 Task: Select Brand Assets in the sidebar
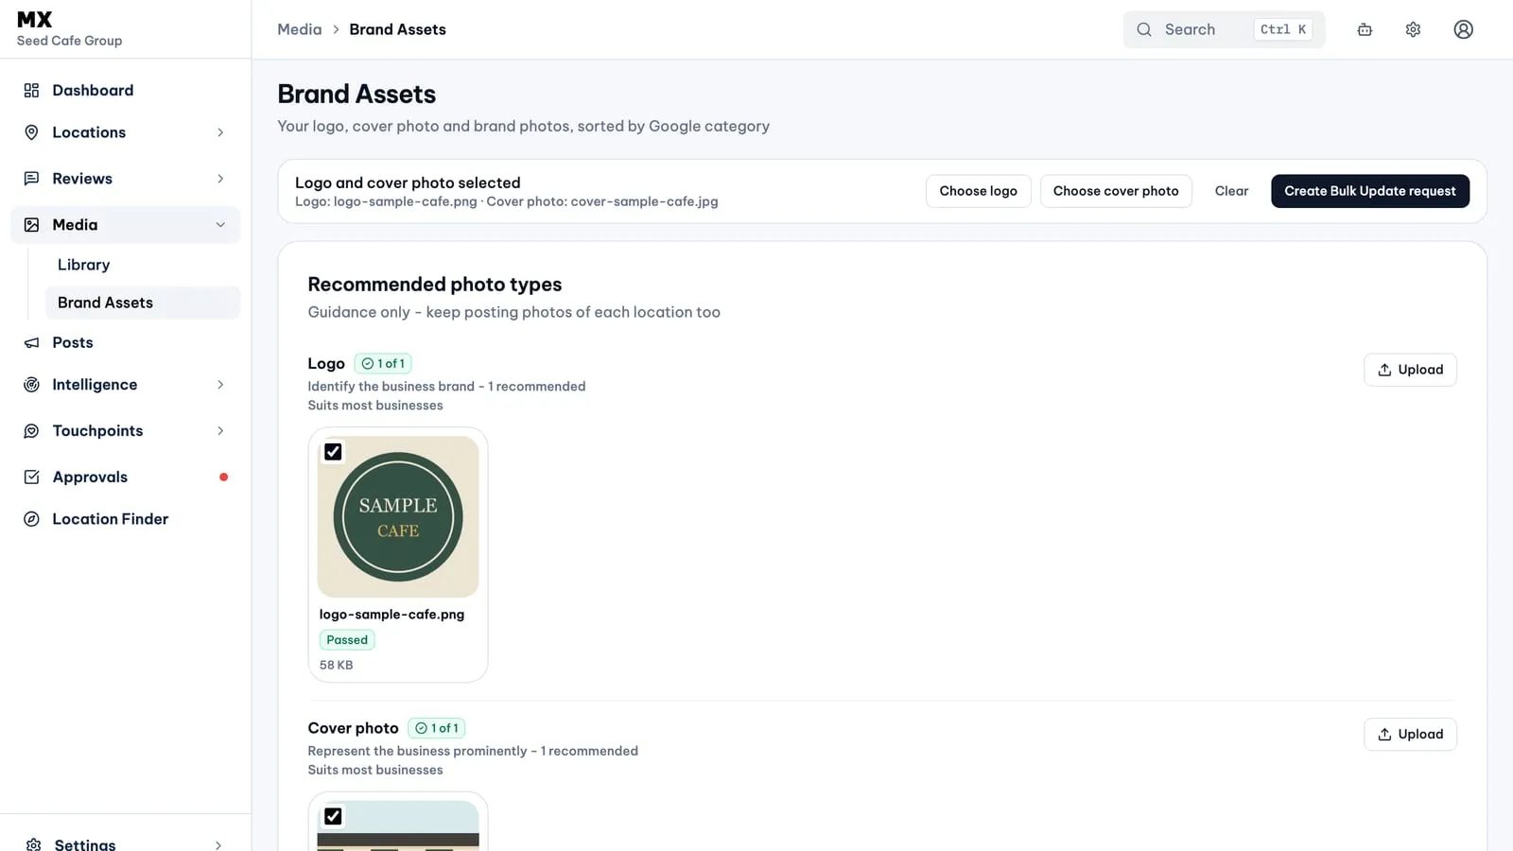[x=143, y=303]
